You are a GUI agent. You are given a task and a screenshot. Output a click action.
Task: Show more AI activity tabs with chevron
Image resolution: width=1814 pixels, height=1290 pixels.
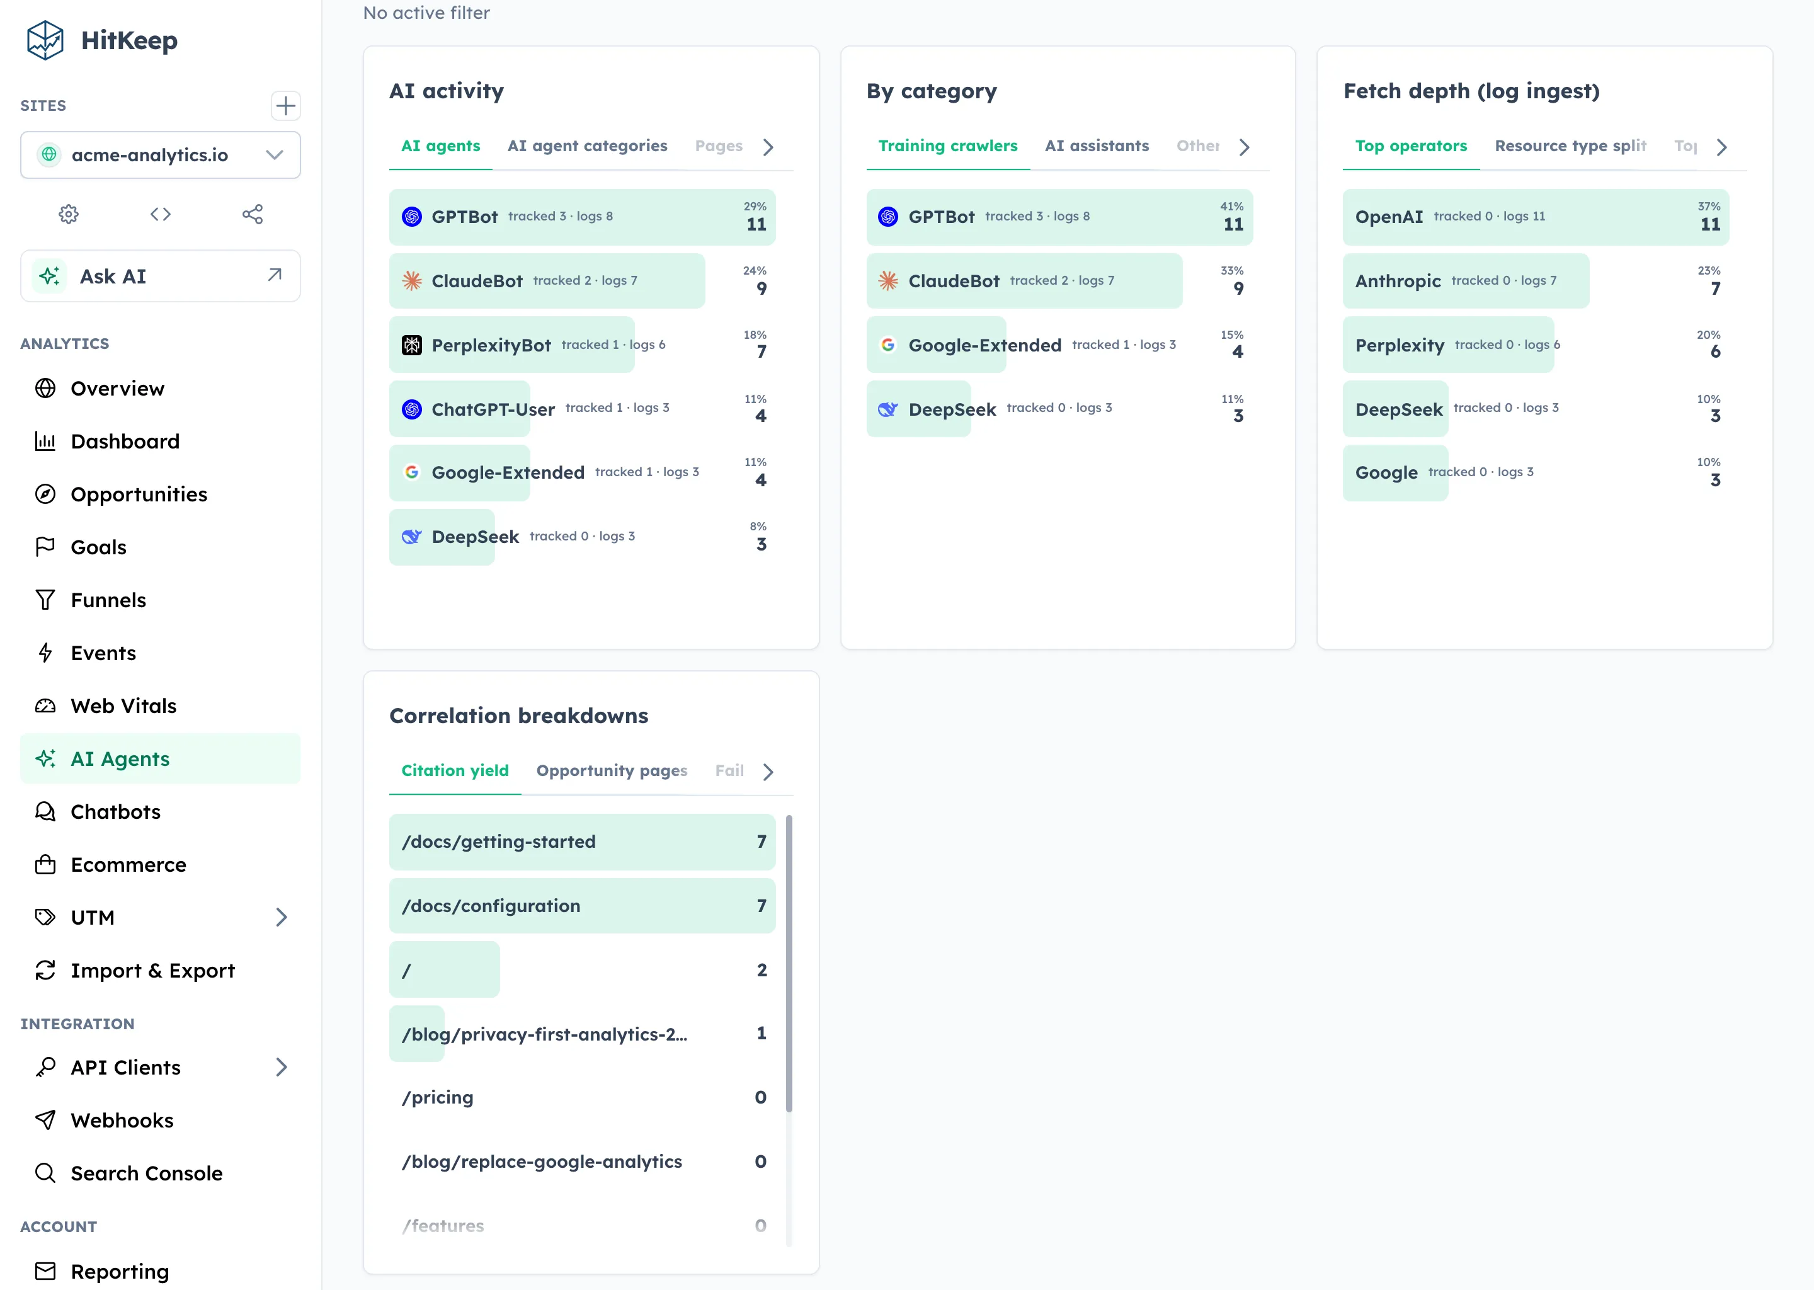coord(768,147)
